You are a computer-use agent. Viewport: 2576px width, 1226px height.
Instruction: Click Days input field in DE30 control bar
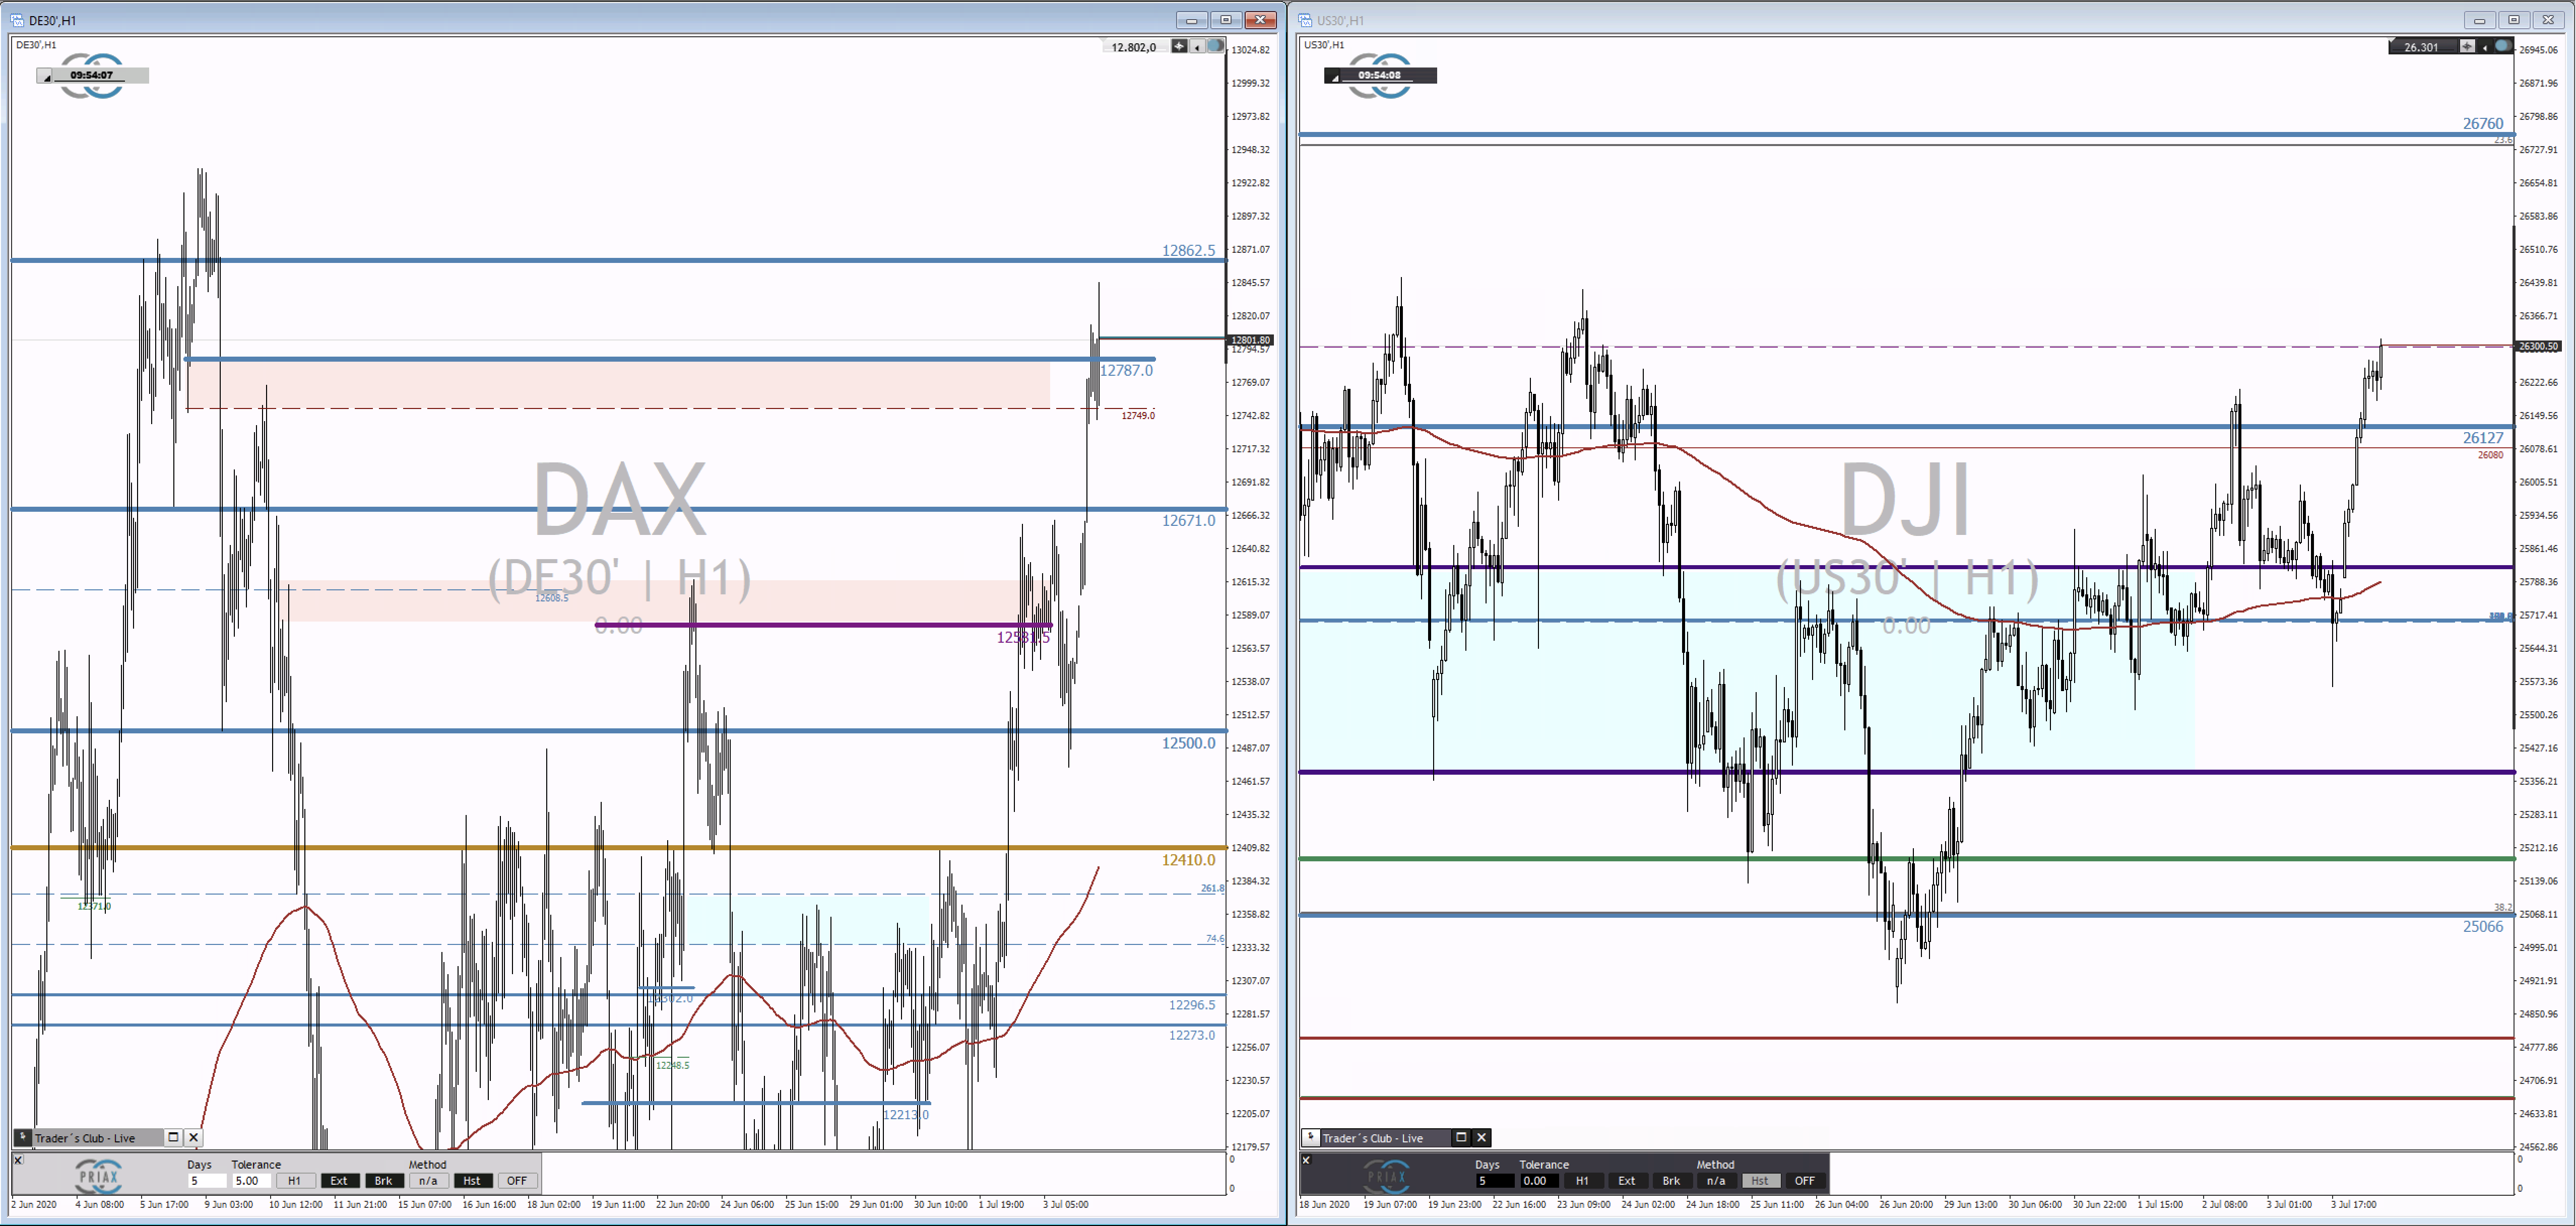tap(207, 1181)
